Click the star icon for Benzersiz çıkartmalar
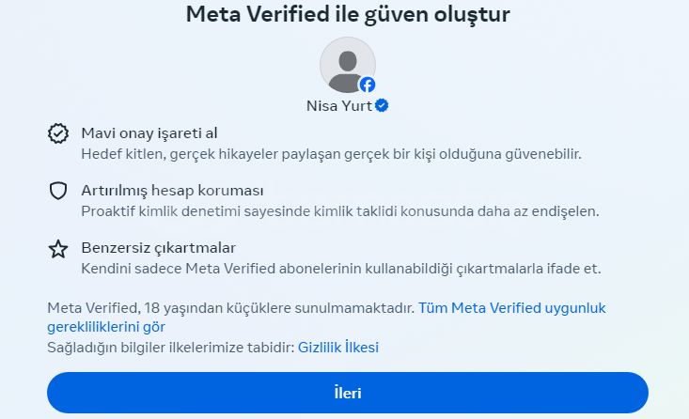Image resolution: width=689 pixels, height=419 pixels. (58, 249)
